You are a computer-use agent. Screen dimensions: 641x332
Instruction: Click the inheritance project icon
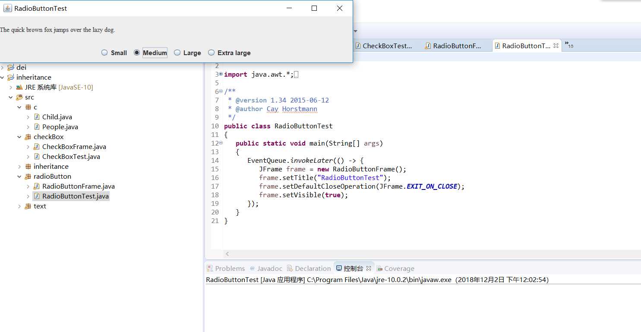(x=11, y=77)
